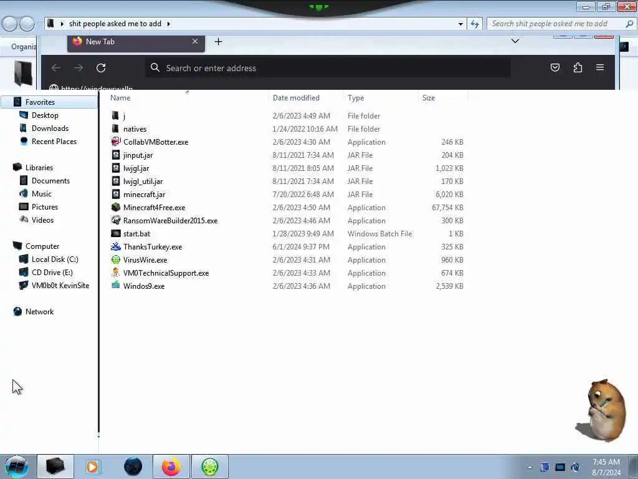Expand the root breadcrumb arrow in address bar

62,24
